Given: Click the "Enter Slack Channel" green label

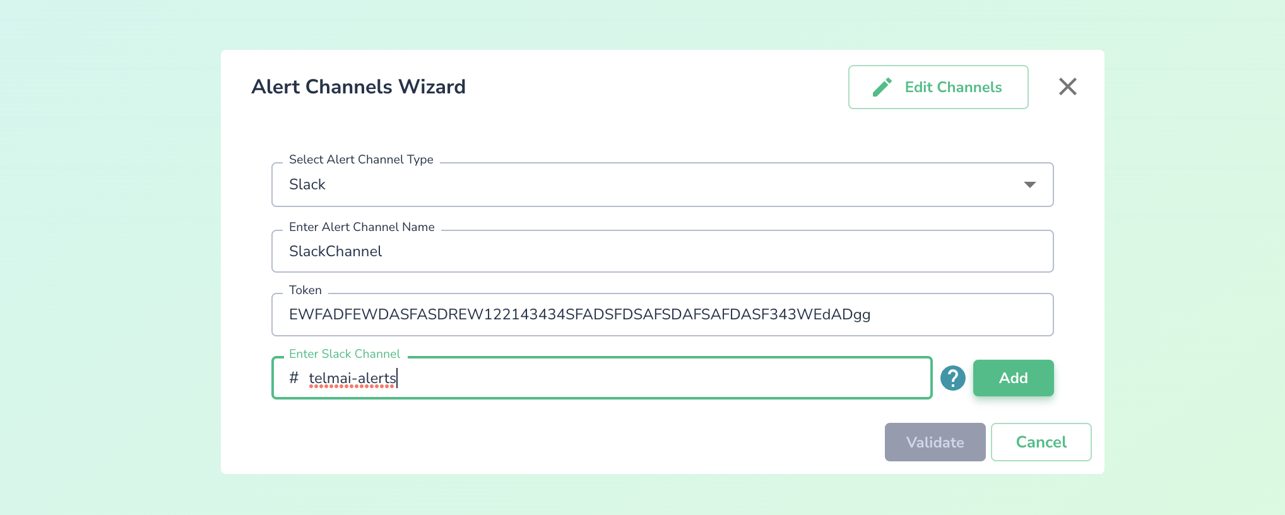Looking at the screenshot, I should (345, 354).
